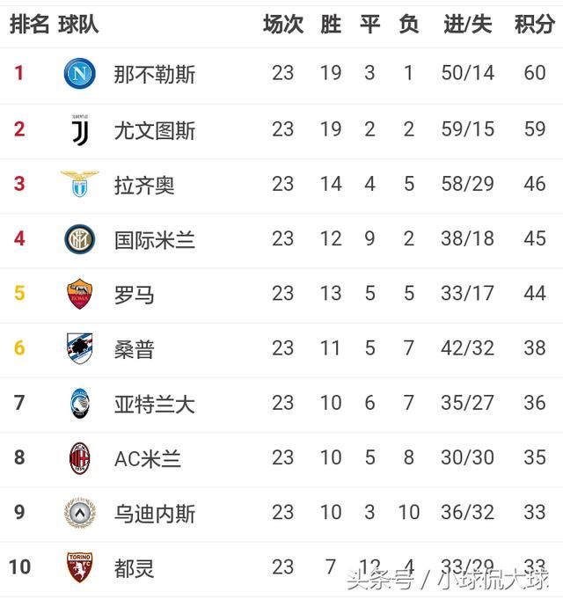Click the 国际米兰 team name

tap(155, 240)
